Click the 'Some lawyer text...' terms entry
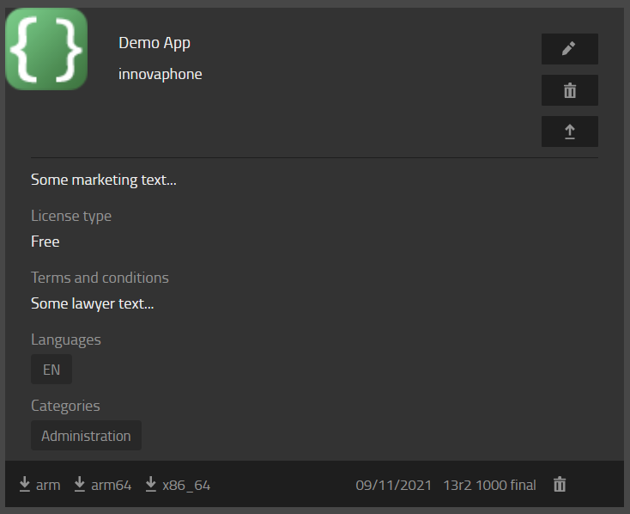 tap(93, 303)
